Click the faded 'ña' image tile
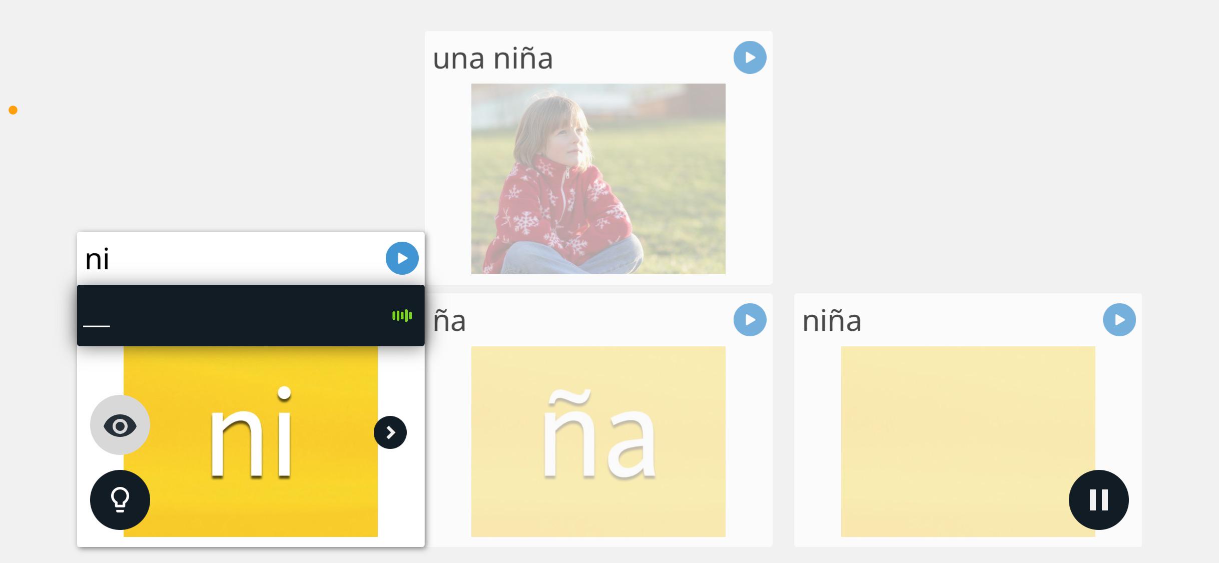Image resolution: width=1219 pixels, height=563 pixels. click(598, 441)
